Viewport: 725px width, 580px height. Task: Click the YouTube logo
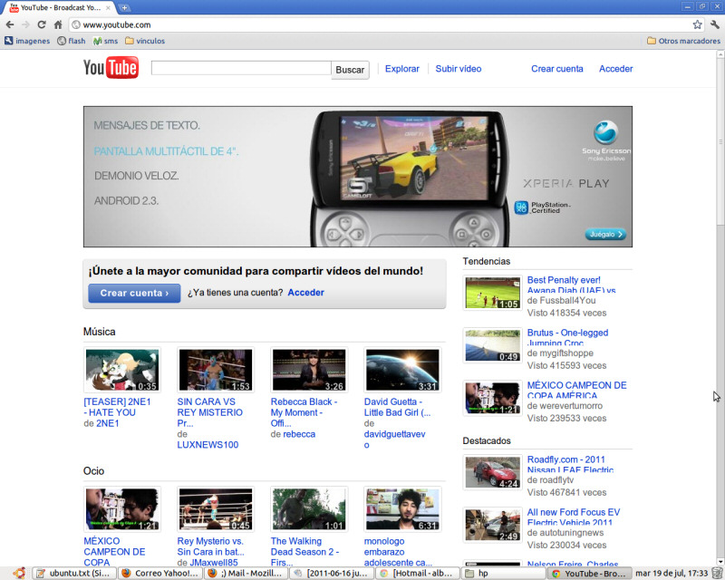111,68
